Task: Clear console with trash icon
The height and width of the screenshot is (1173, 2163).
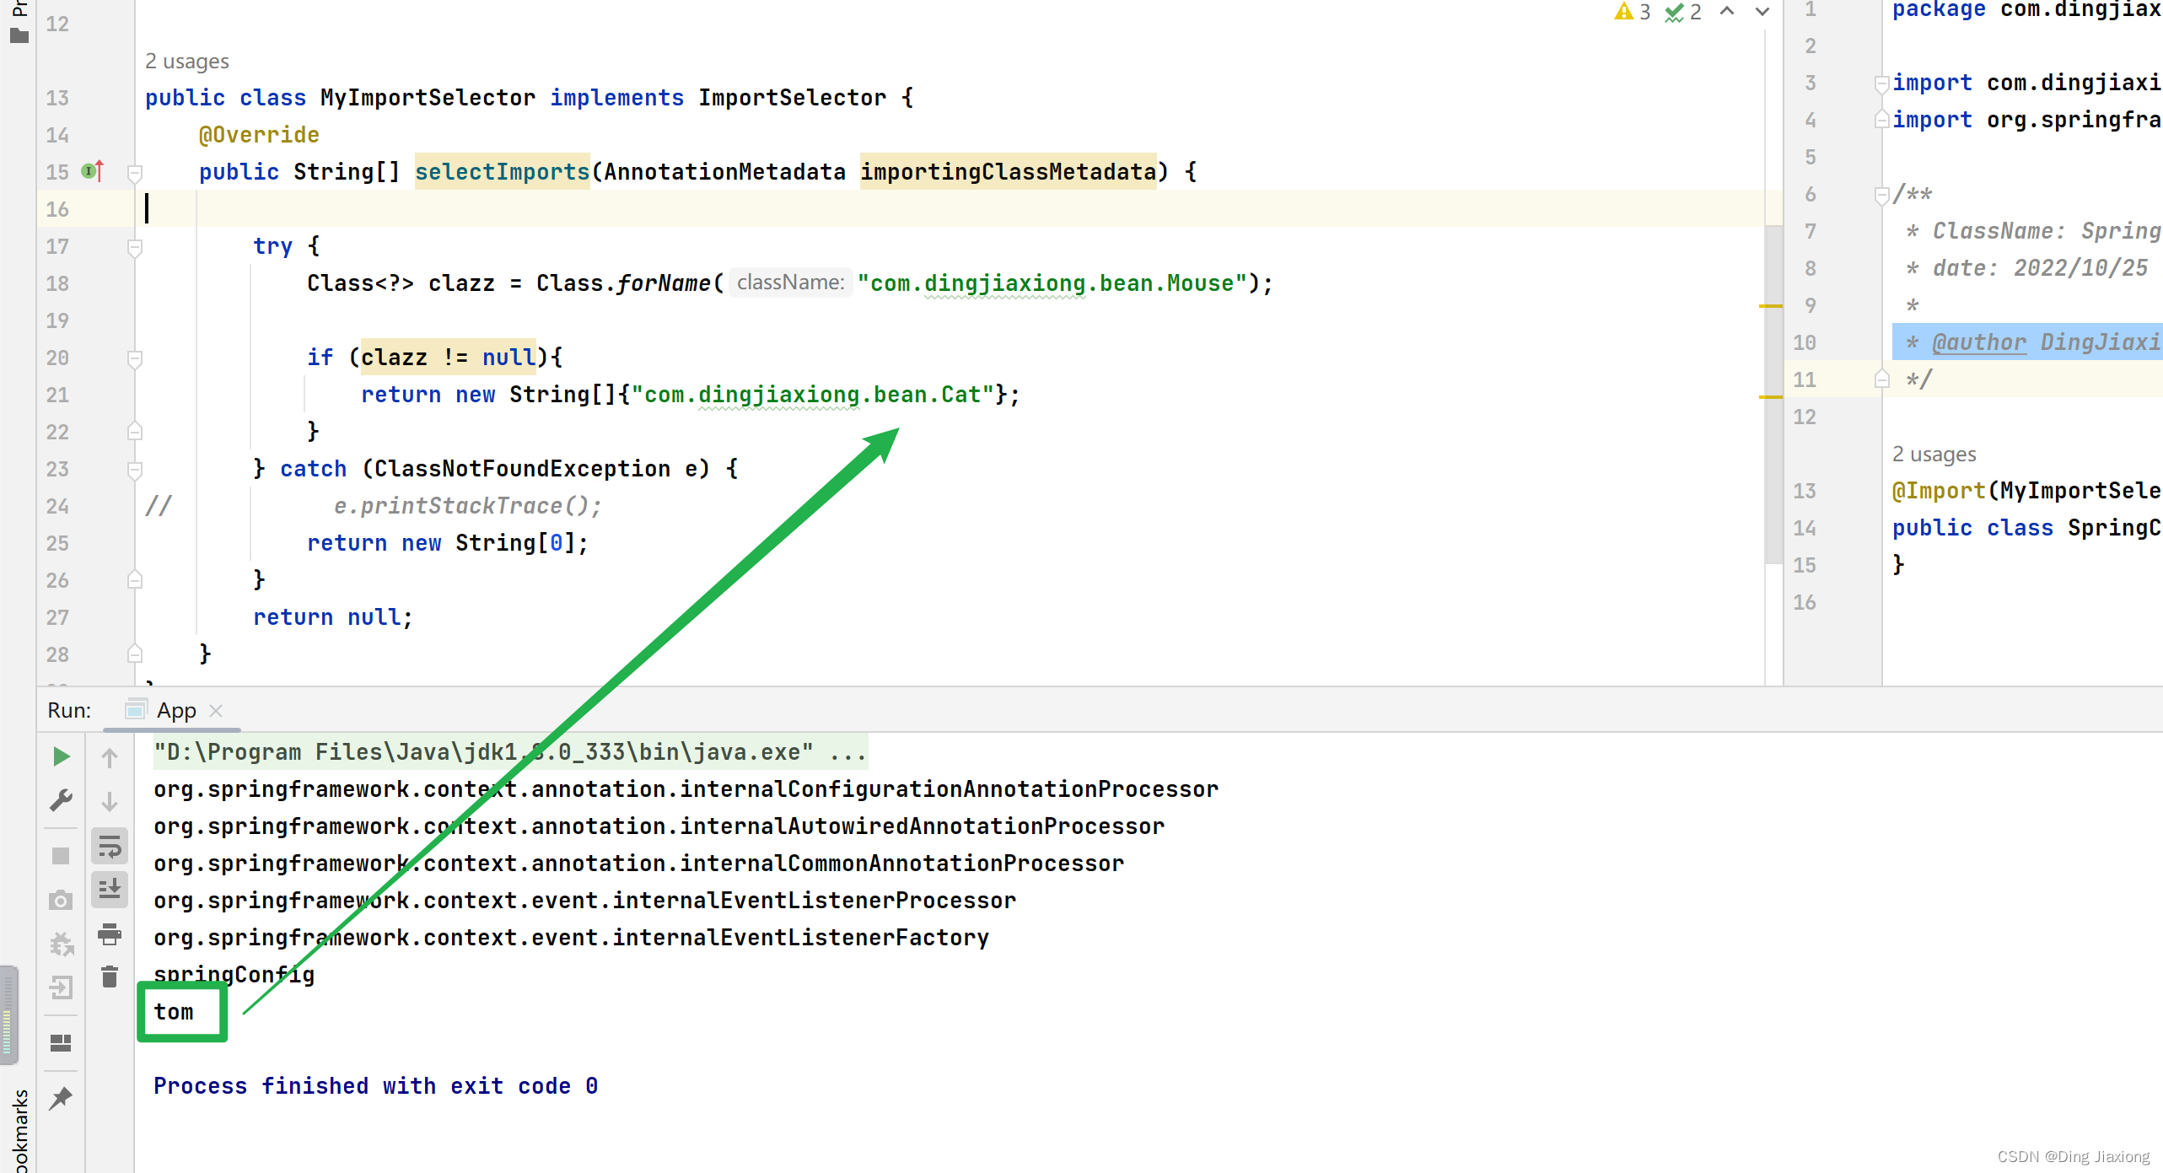Action: [110, 977]
